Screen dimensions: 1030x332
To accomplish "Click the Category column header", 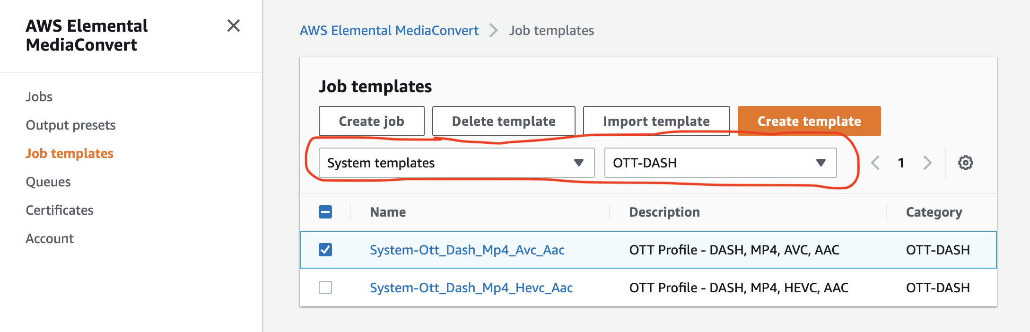I will (x=934, y=212).
